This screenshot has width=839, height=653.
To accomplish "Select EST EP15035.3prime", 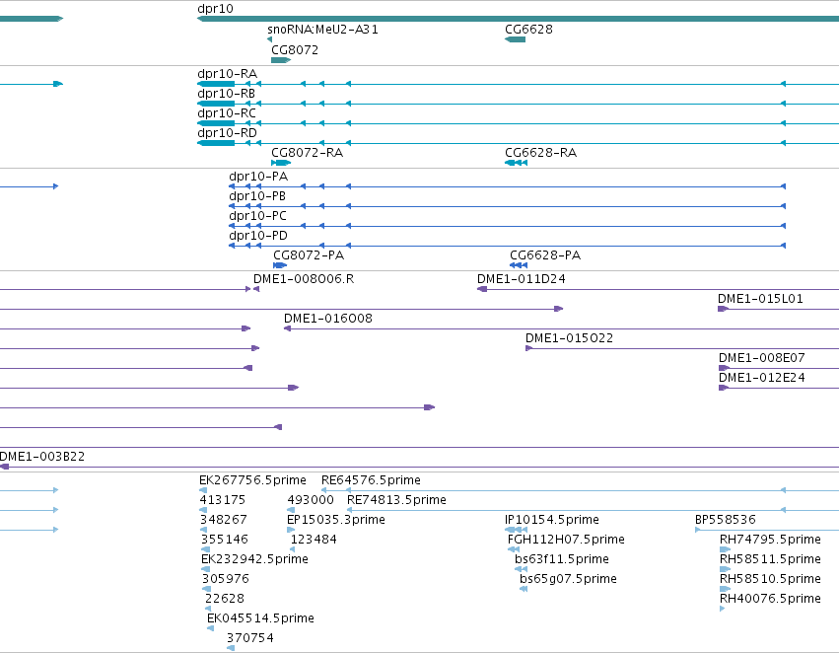I will click(336, 520).
